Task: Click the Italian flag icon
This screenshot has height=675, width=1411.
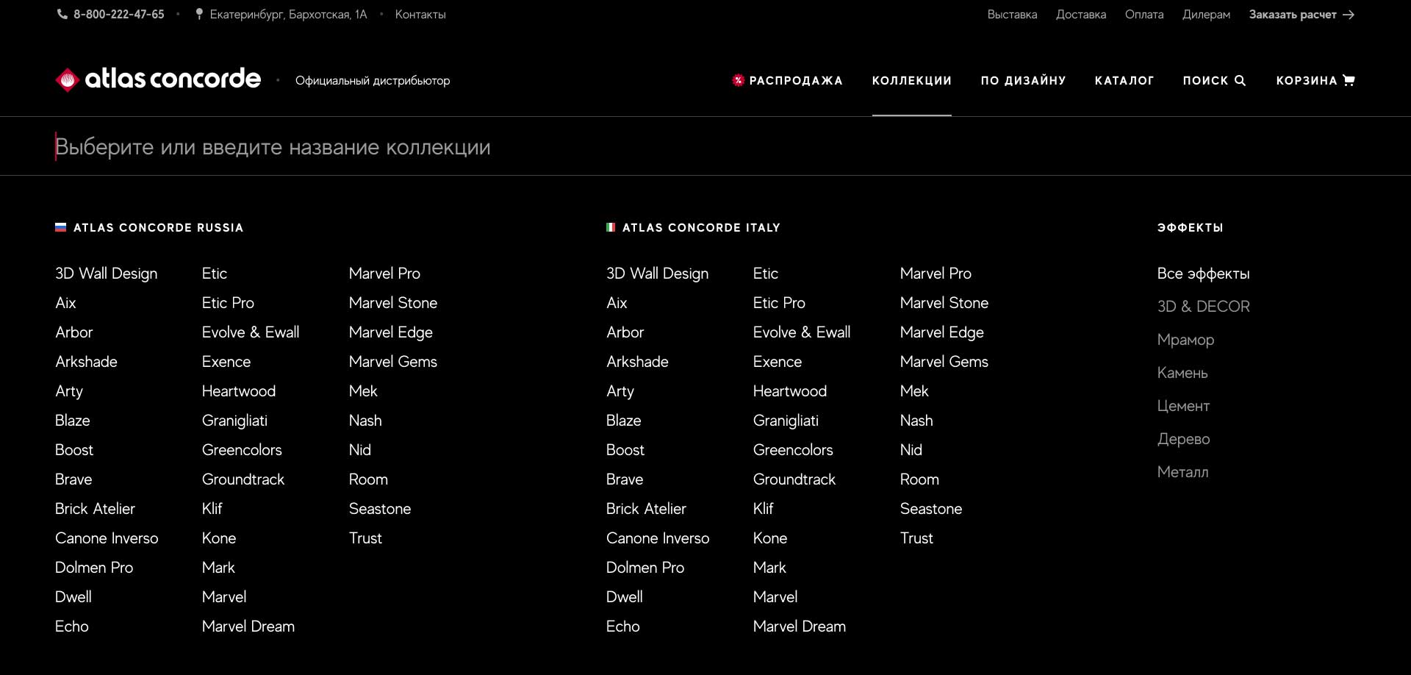Action: pyautogui.click(x=611, y=227)
